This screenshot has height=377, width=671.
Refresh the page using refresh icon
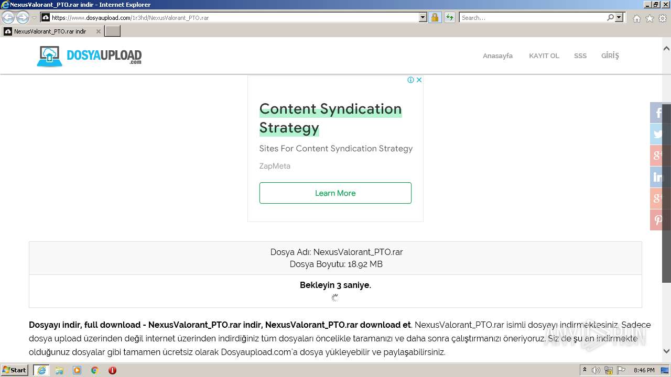(x=450, y=17)
